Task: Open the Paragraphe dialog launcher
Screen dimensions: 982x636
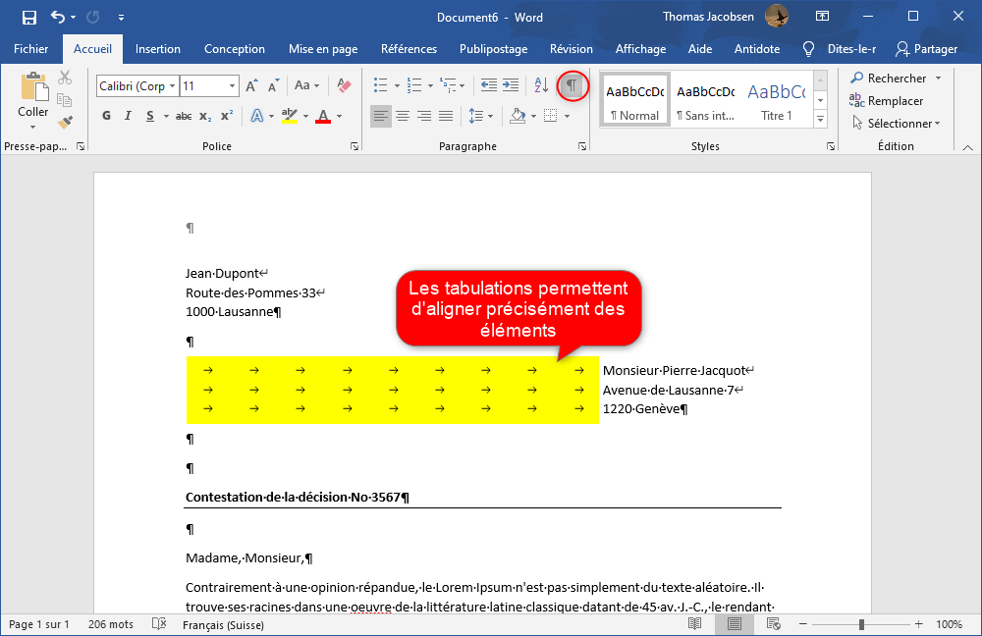Action: (582, 146)
